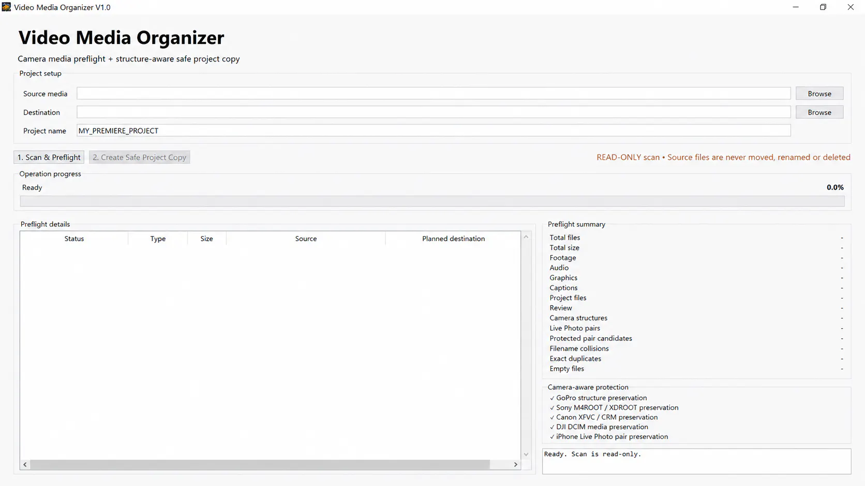Select the 'Project files' summary row
The height and width of the screenshot is (486, 865).
click(696, 298)
